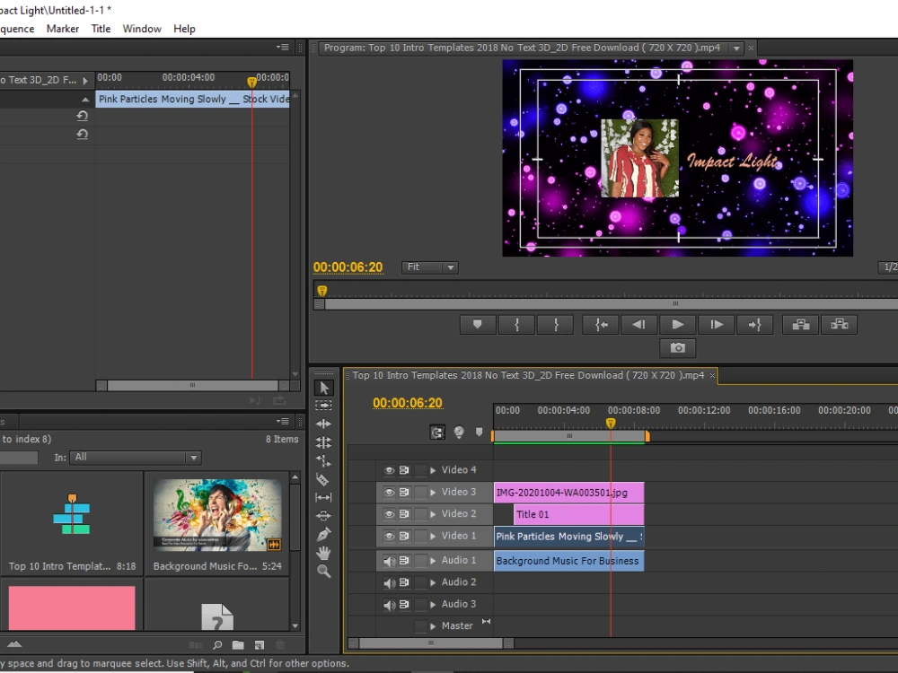Toggle sync lock on Video 3

404,492
